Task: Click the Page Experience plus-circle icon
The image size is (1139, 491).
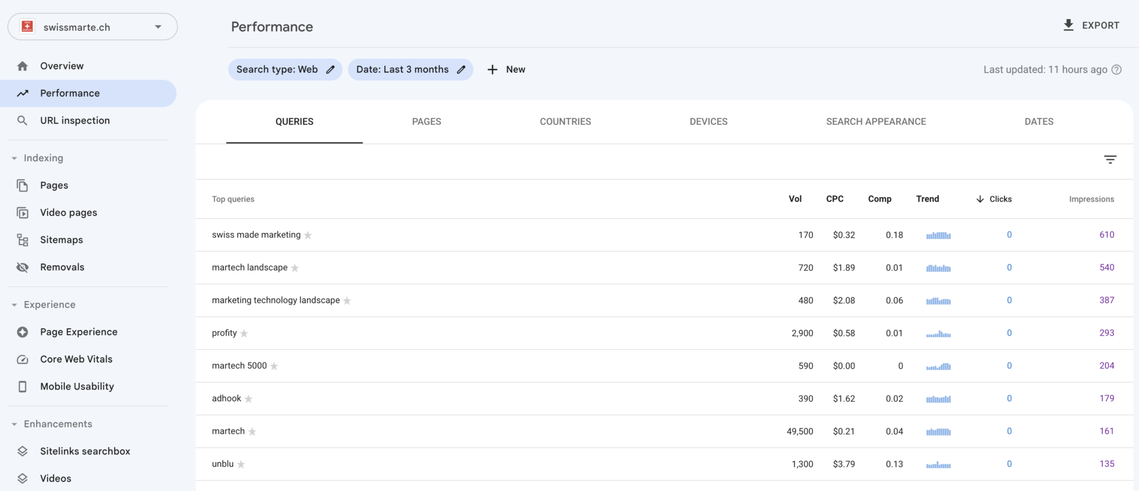Action: click(x=22, y=332)
